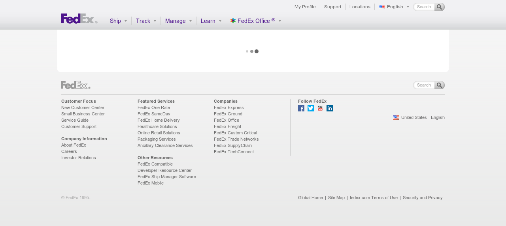The width and height of the screenshot is (506, 226).
Task: Open Locations in the header
Action: point(360,7)
